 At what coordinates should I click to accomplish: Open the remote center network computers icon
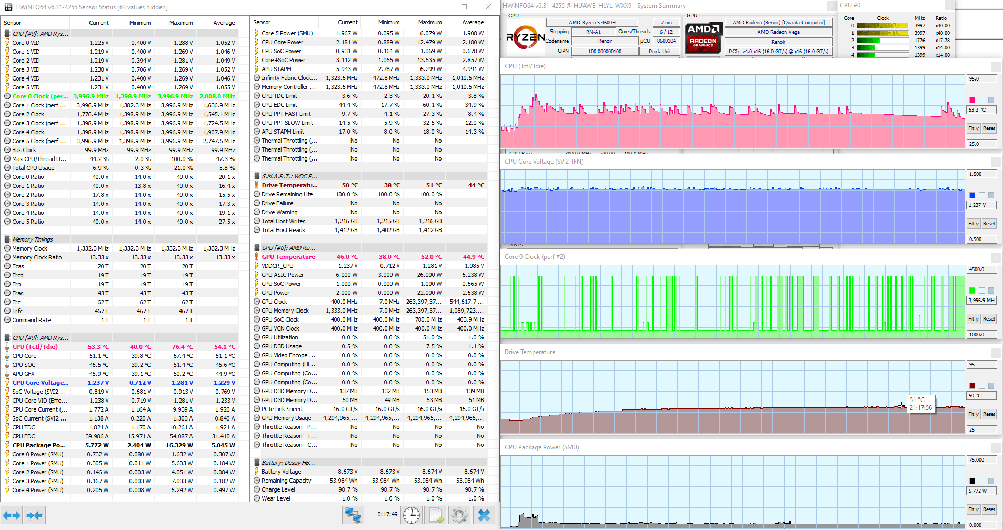353,515
